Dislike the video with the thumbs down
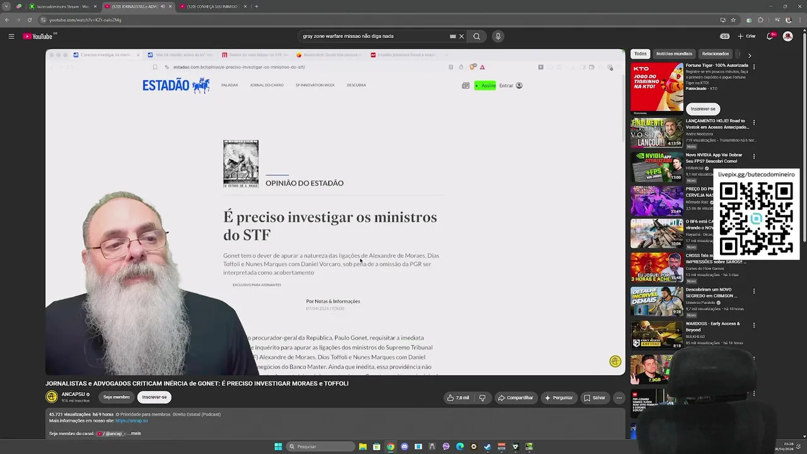This screenshot has width=807, height=454. click(x=482, y=398)
